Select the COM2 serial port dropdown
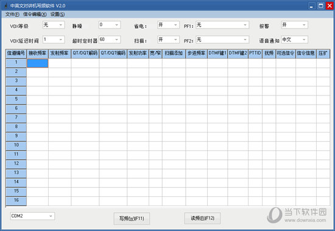335x231 pixels. tap(32, 216)
